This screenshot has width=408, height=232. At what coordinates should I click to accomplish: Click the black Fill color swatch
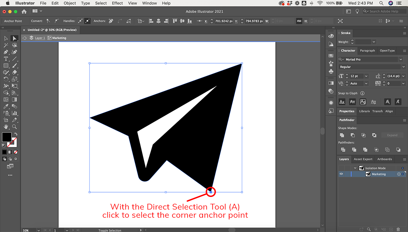pos(6,137)
